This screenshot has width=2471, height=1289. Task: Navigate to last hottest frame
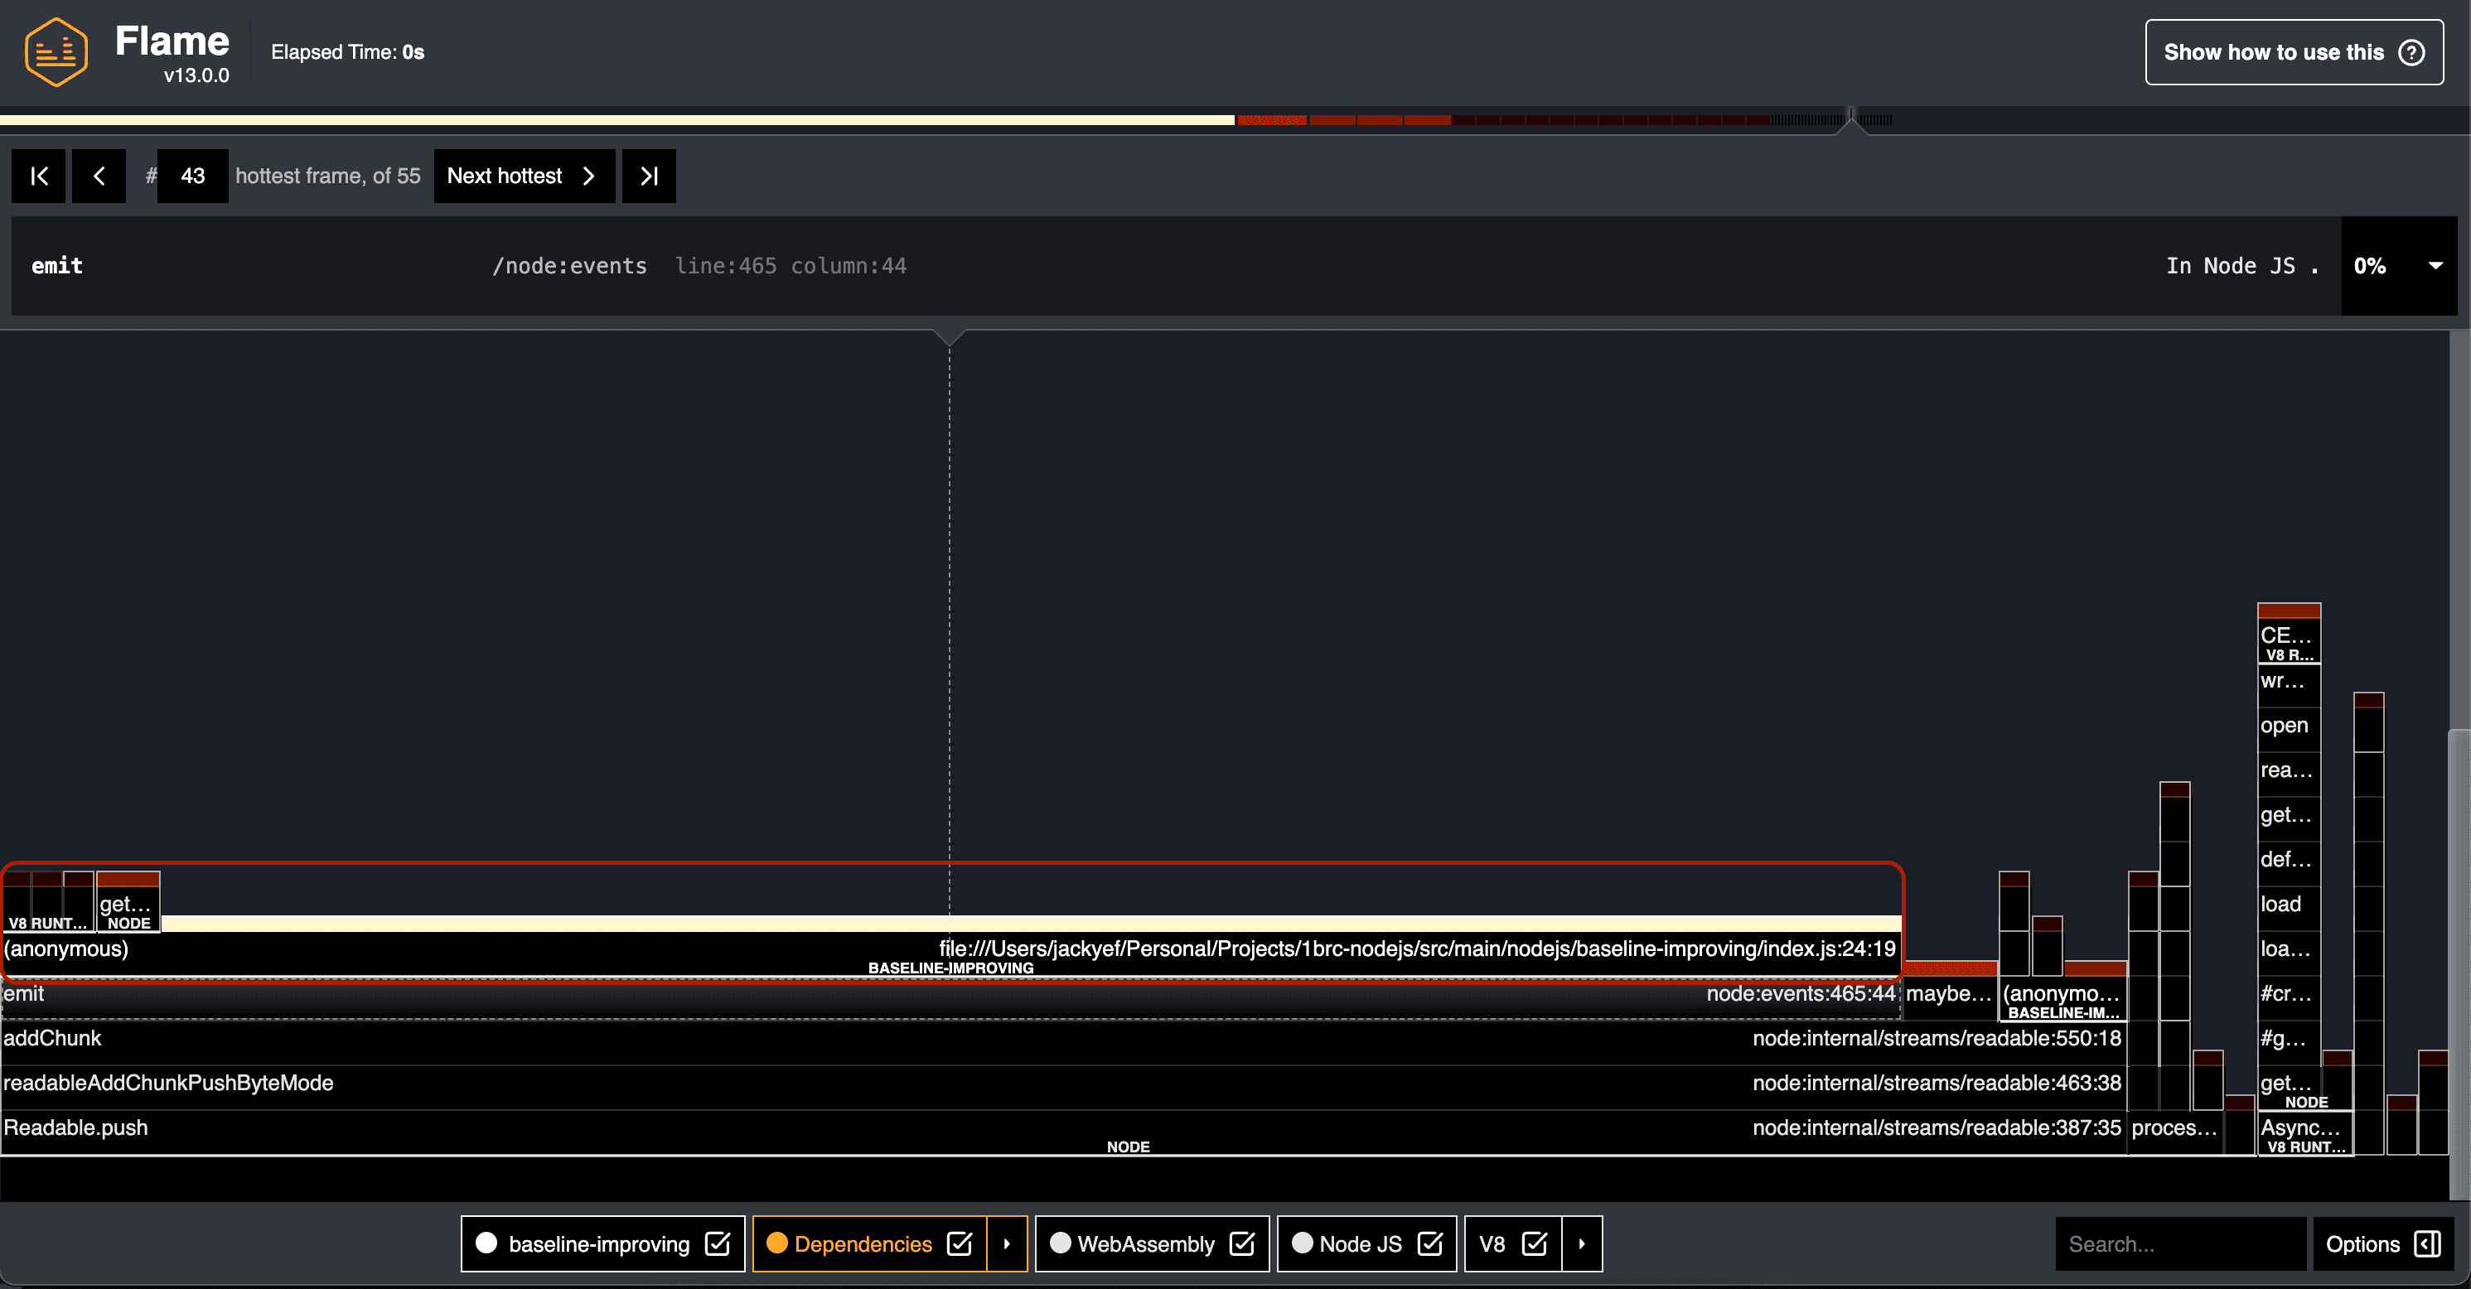[649, 176]
